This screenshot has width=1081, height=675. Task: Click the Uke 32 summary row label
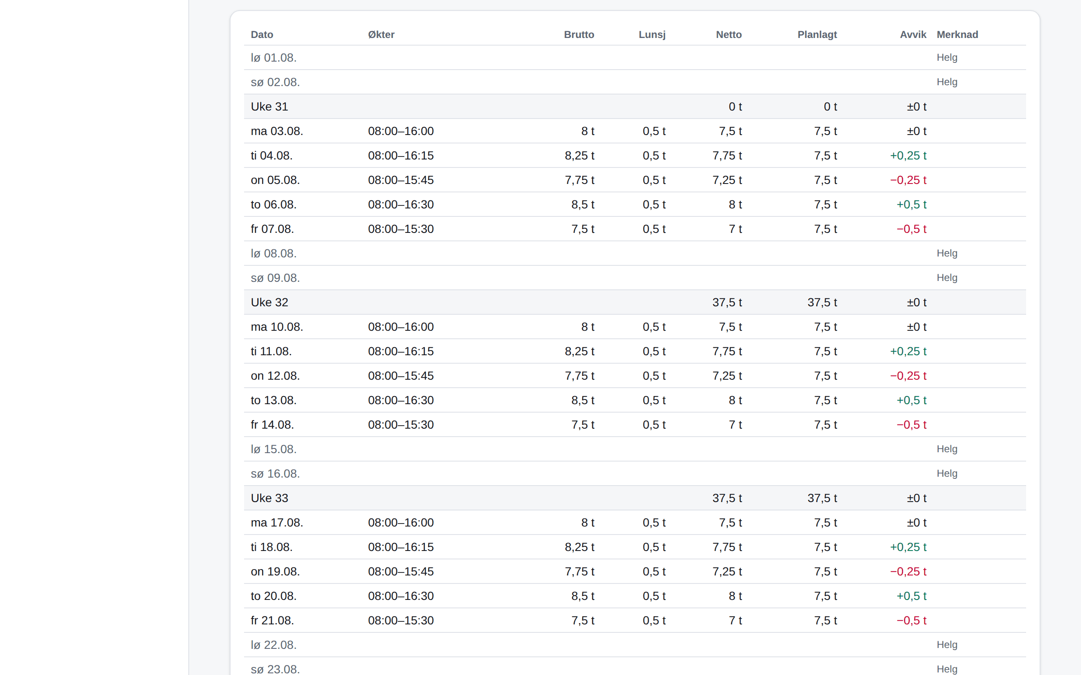(269, 302)
